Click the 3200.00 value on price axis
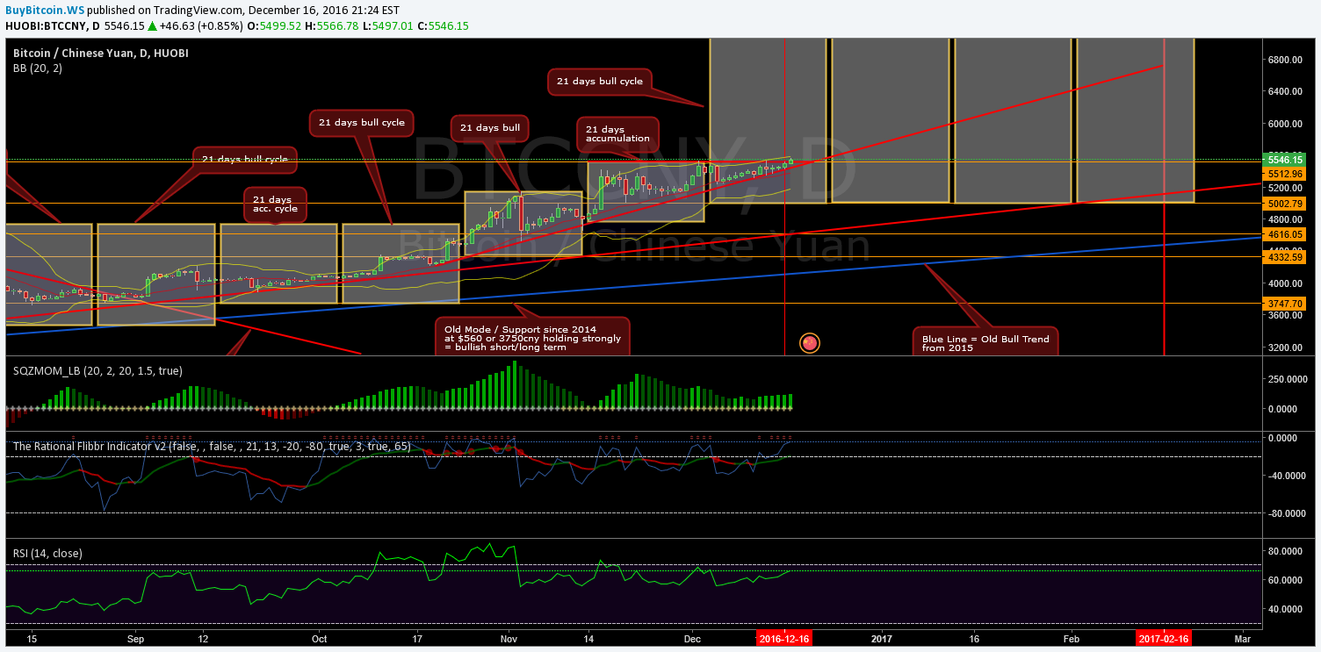The height and width of the screenshot is (652, 1321). [x=1284, y=347]
